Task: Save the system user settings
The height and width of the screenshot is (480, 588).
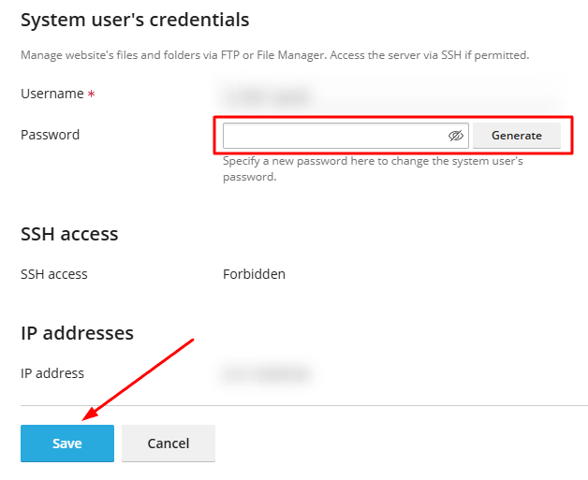Action: 67,444
